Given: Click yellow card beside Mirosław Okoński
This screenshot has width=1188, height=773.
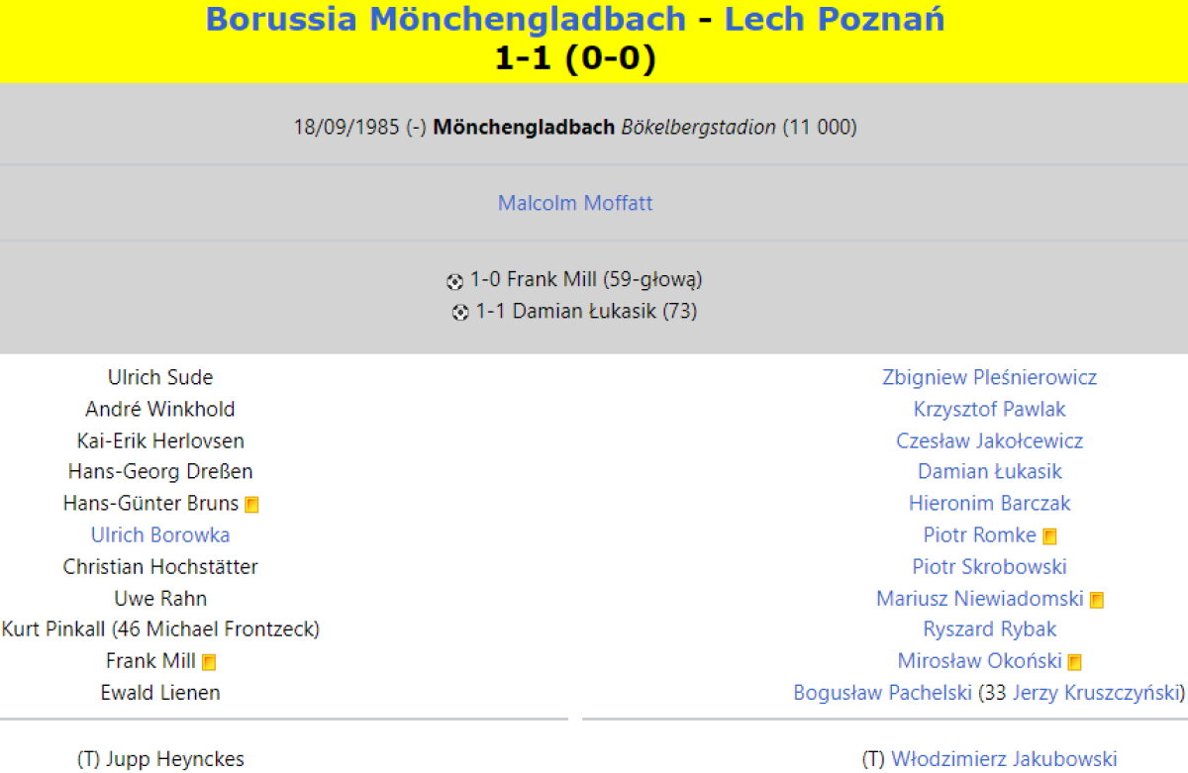Looking at the screenshot, I should point(1075,662).
